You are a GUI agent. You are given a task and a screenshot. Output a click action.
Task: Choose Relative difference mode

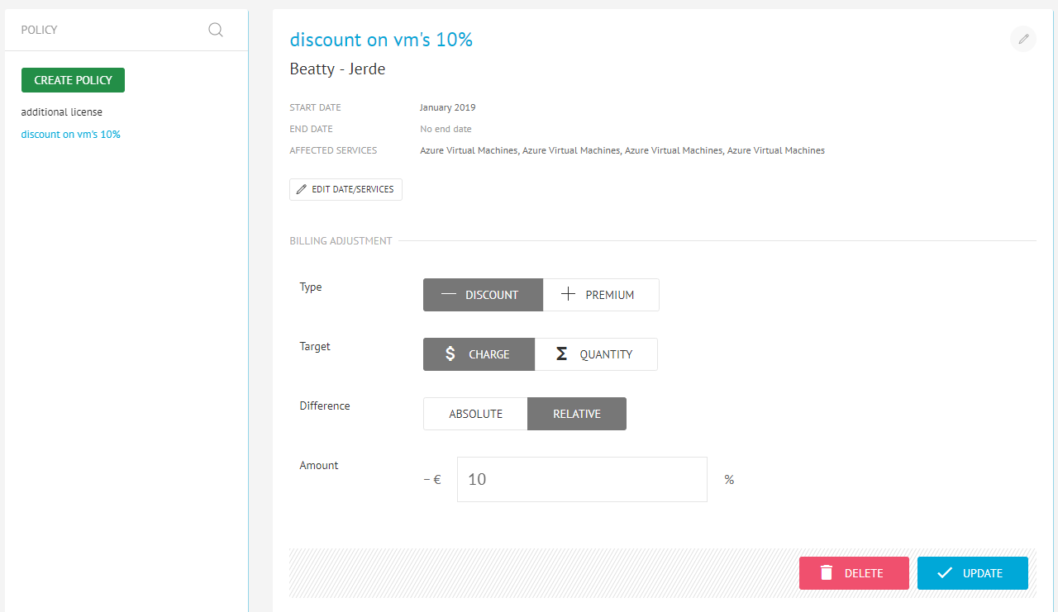click(x=577, y=414)
